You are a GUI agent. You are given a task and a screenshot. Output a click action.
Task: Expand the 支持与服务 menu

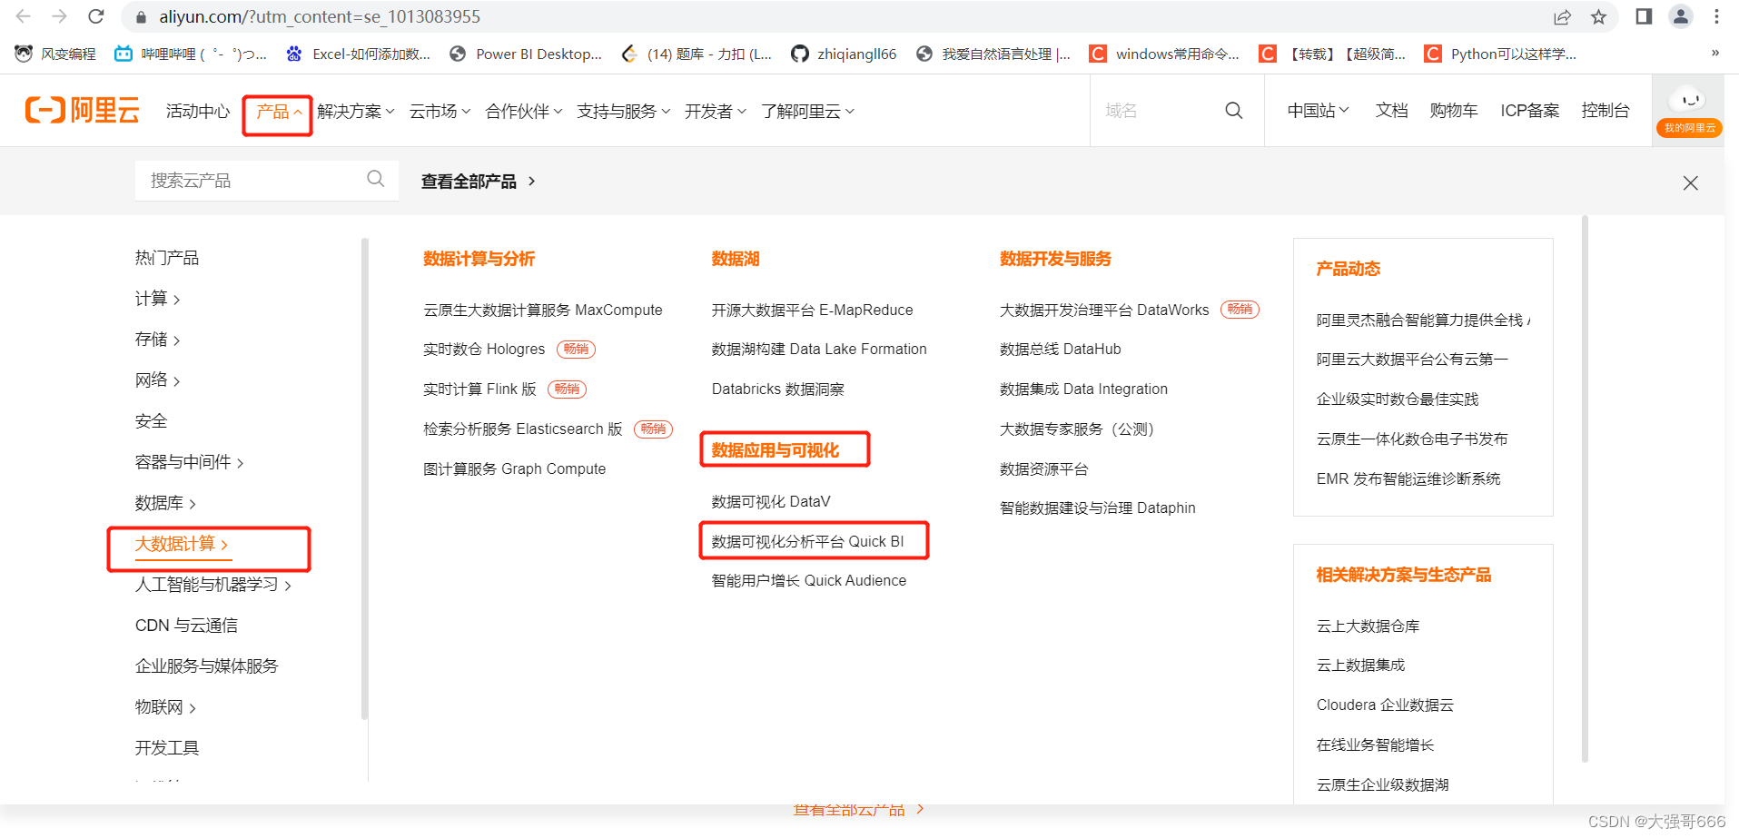point(624,111)
